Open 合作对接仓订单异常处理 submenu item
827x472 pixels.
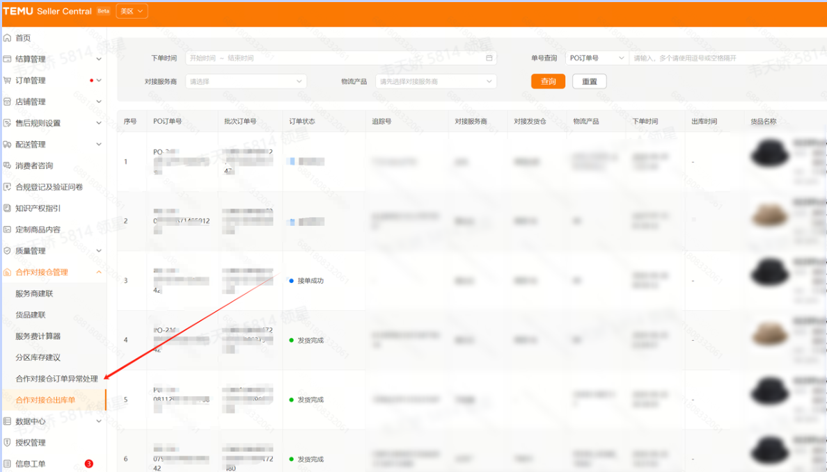coord(57,379)
